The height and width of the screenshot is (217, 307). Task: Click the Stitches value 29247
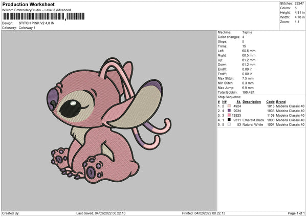299,4
